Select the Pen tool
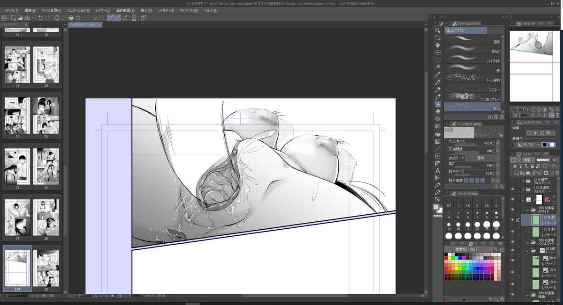Viewport: 563px width, 305px height. coord(438,82)
